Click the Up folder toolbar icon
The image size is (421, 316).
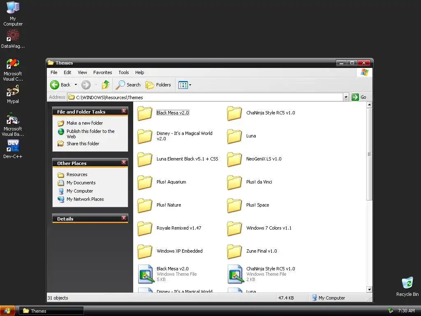106,85
